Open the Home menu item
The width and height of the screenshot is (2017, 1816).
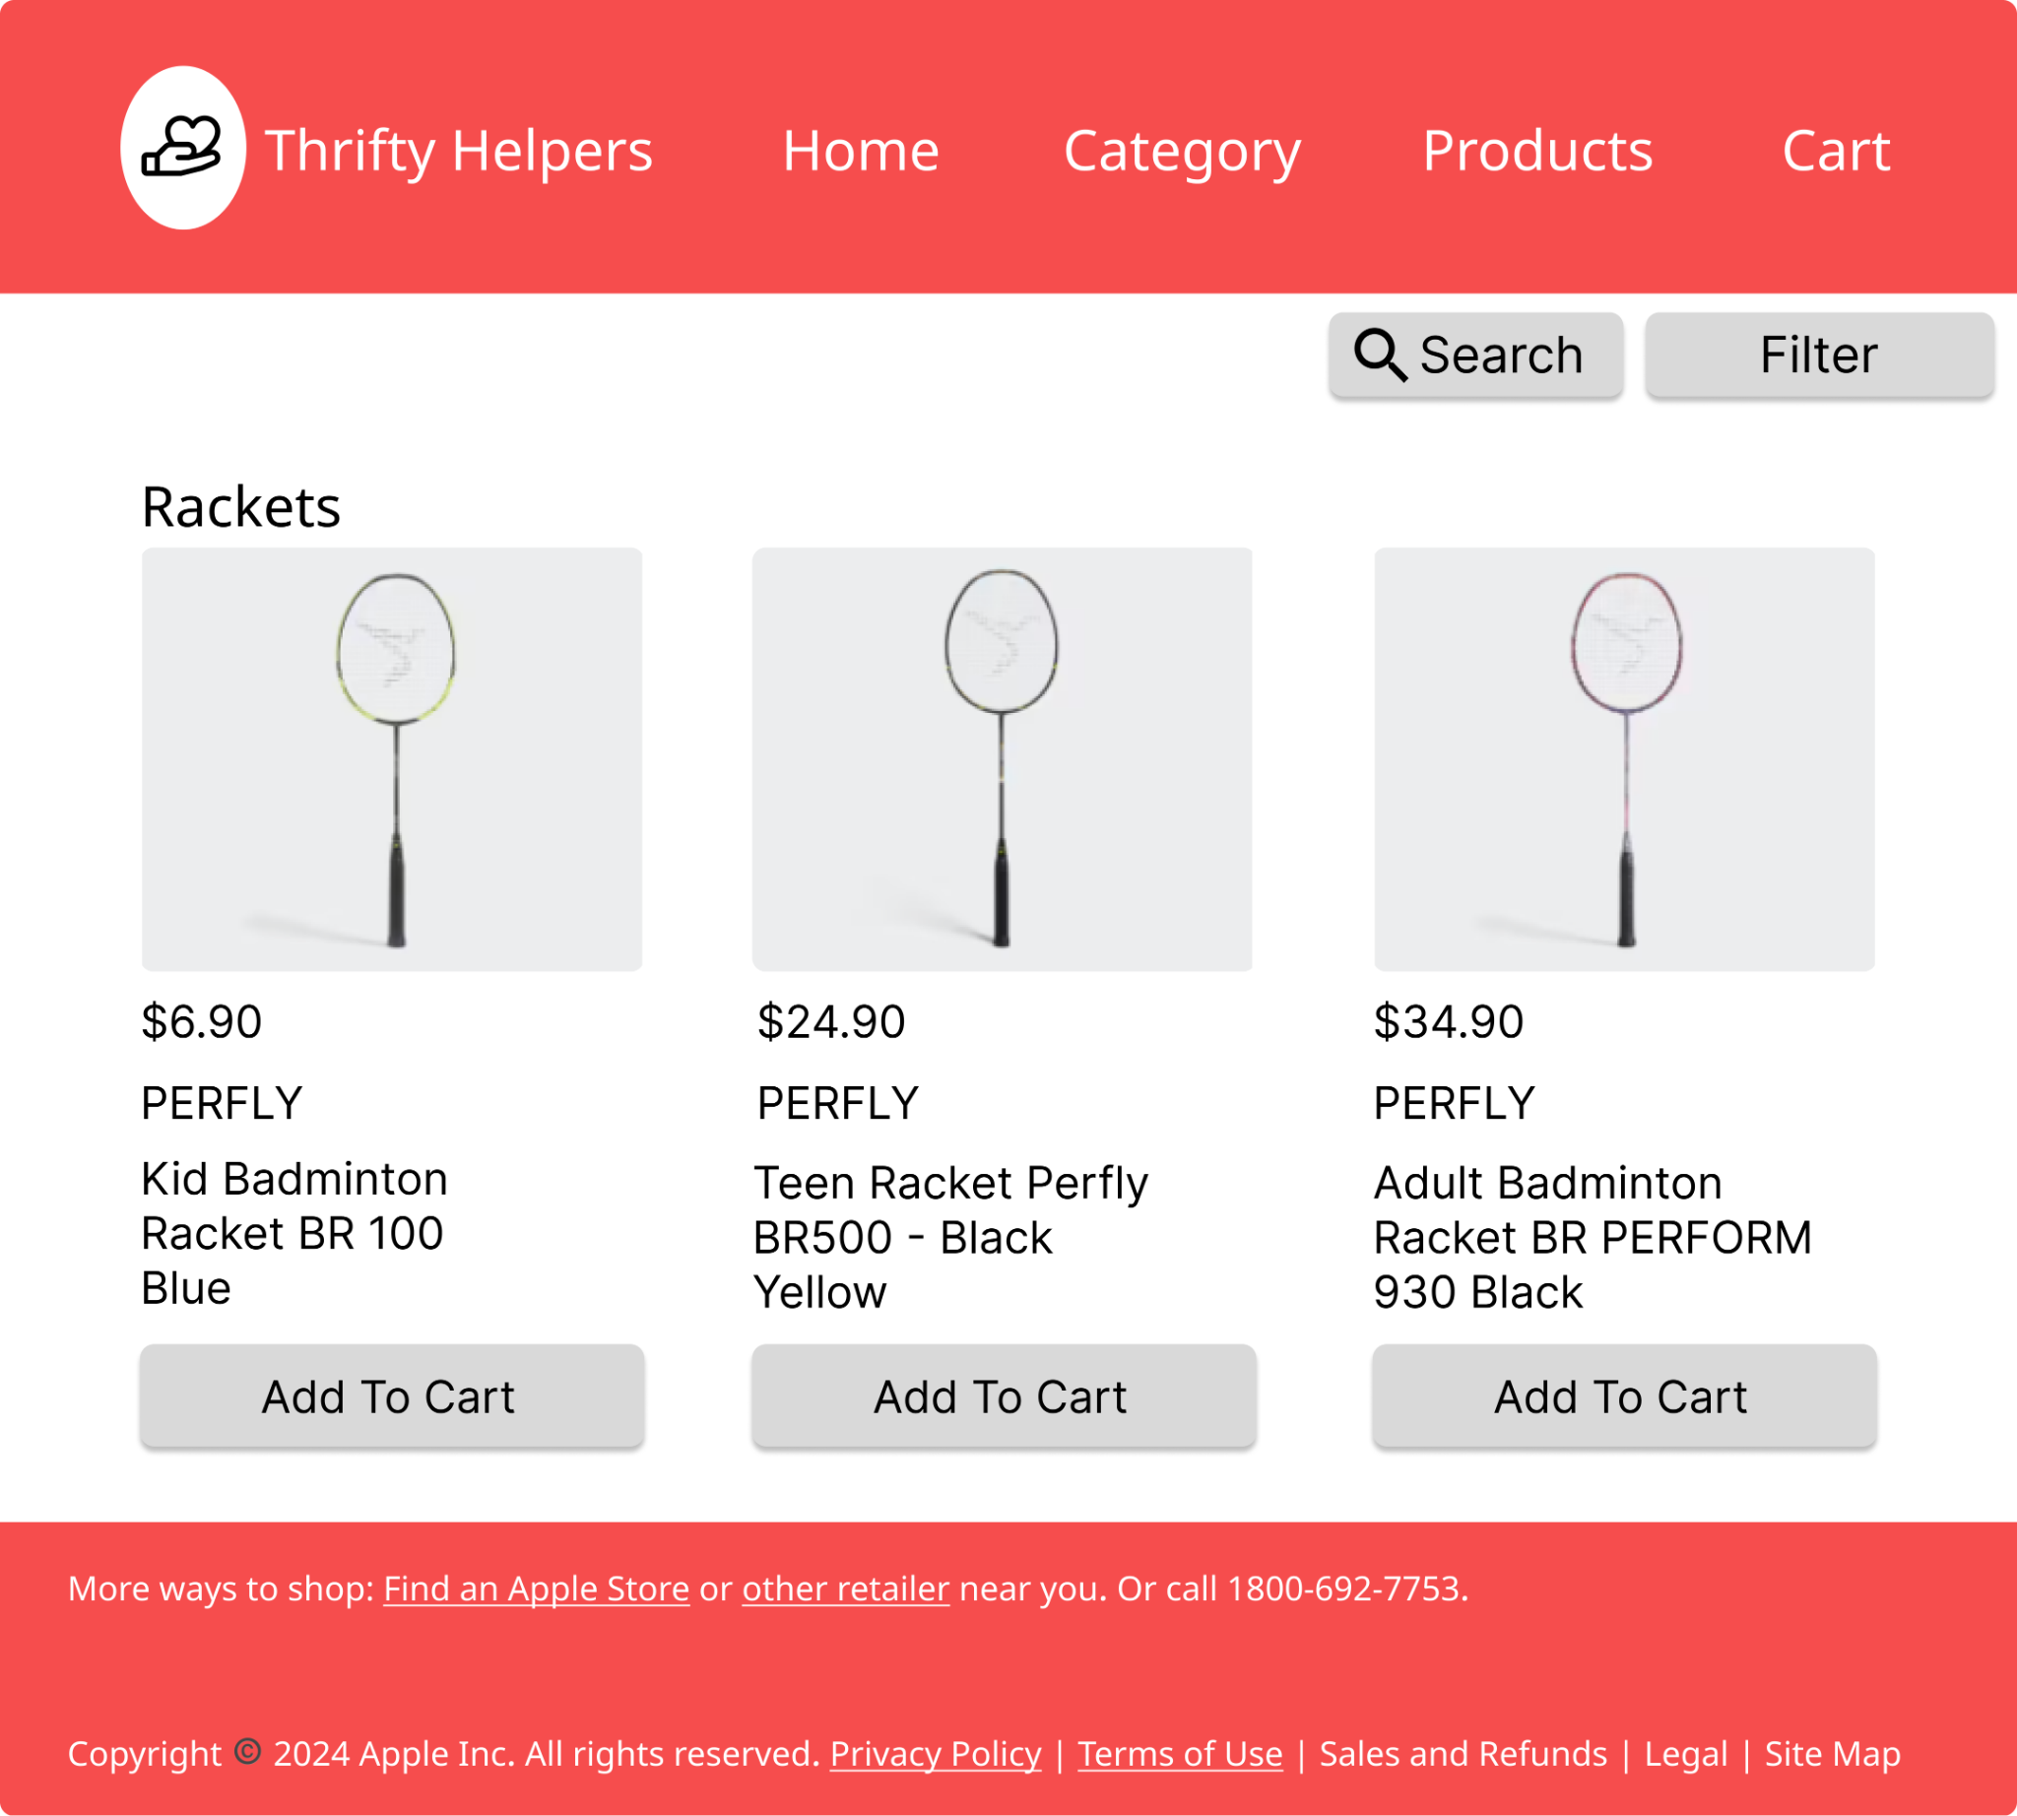click(861, 151)
